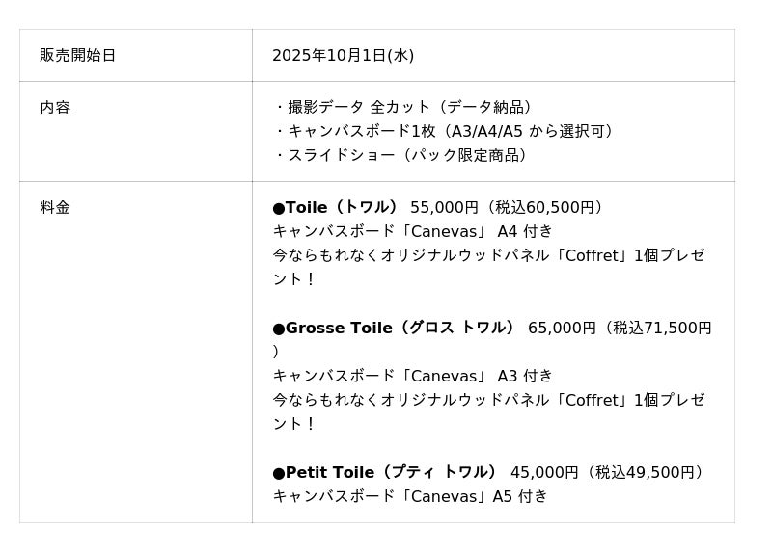The height and width of the screenshot is (552, 772).
Task: Click the 内容 row label
Action: coord(55,107)
